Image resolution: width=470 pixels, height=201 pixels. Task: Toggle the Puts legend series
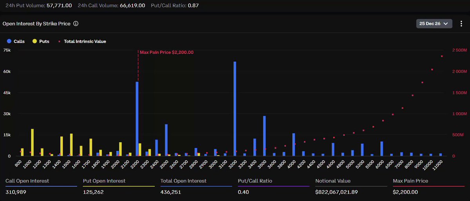click(41, 41)
